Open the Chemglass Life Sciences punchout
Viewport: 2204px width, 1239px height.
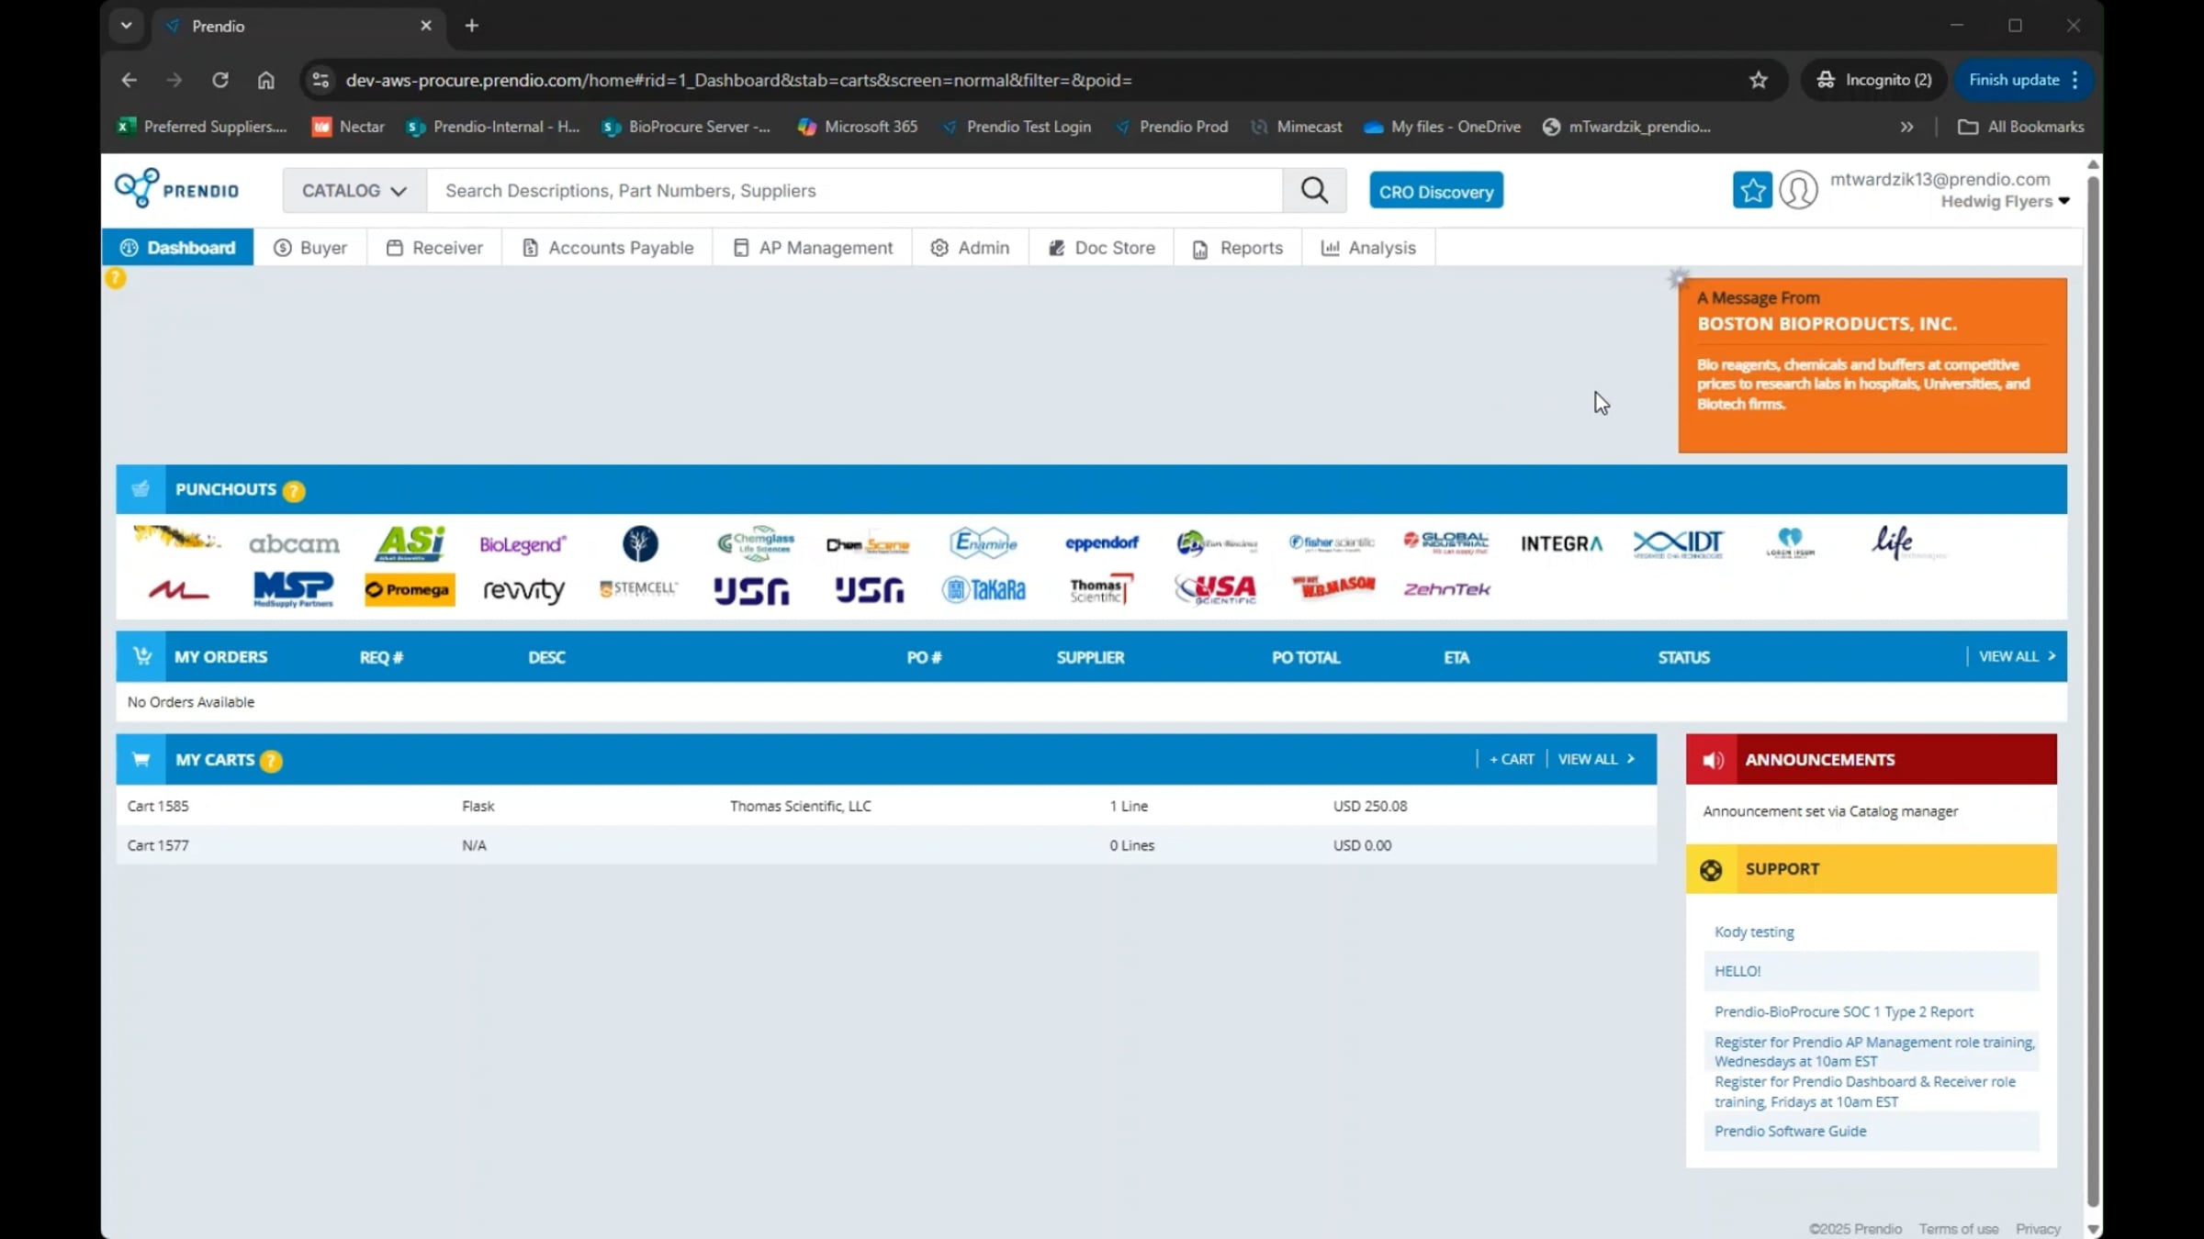pos(755,543)
